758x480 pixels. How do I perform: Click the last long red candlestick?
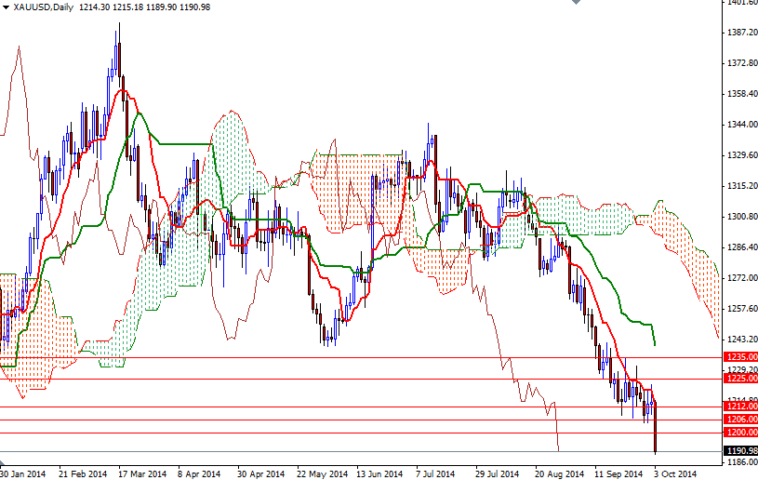pyautogui.click(x=656, y=428)
